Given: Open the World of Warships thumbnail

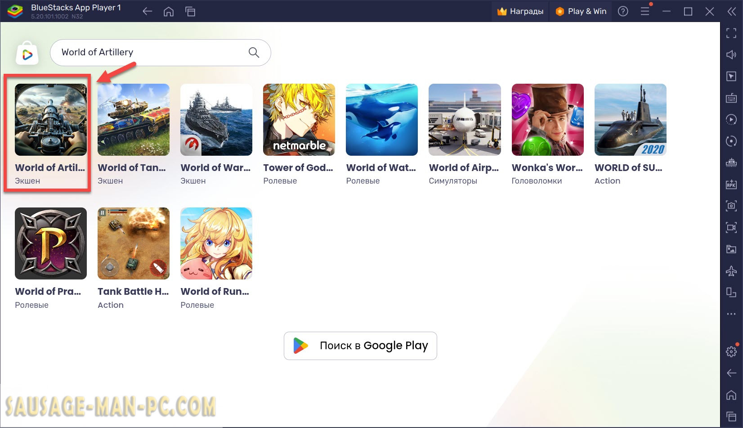Looking at the screenshot, I should 216,120.
